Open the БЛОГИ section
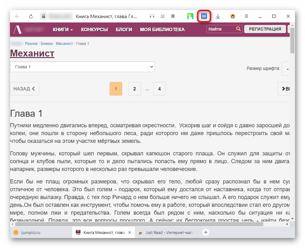This screenshot has height=248, width=305. (124, 30)
